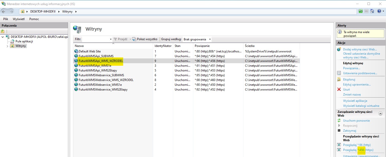Select the FuturitiWMSWebservice_WMS2Etapy site icon
386x157 pixels.
(x=76, y=89)
